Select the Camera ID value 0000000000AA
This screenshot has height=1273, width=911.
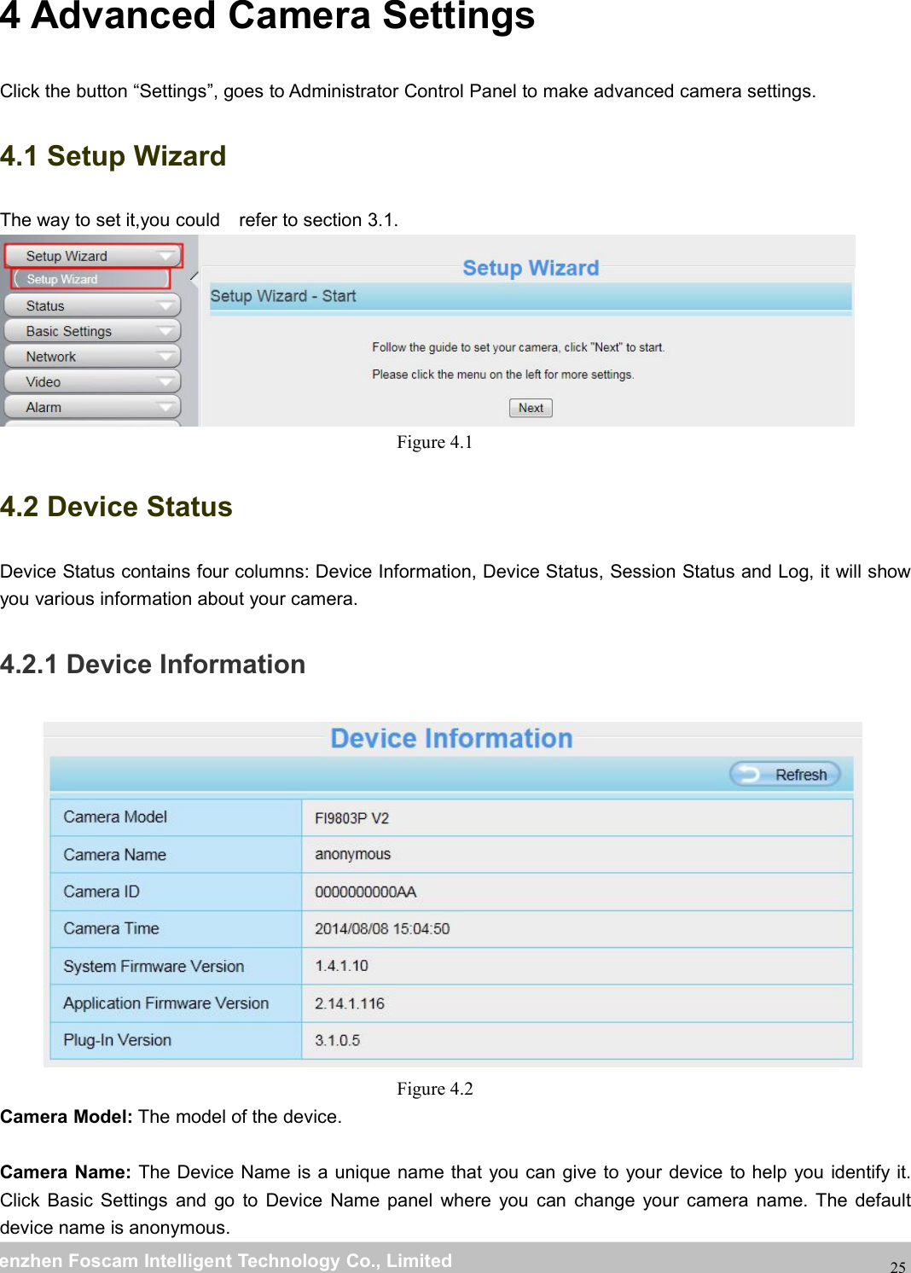point(365,892)
